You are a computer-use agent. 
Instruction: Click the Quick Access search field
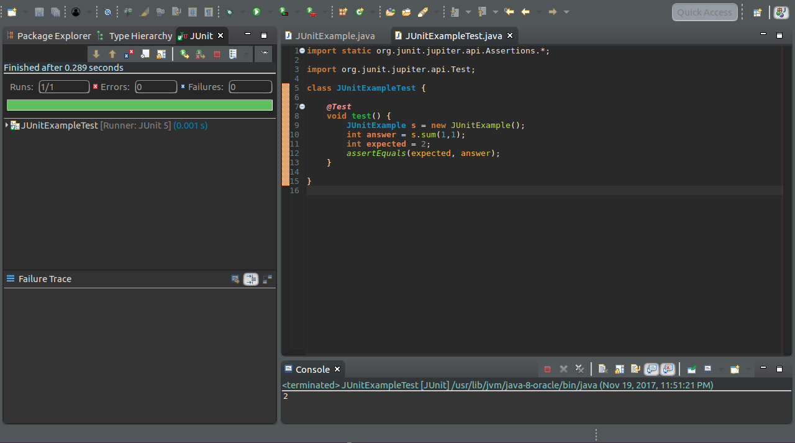coord(704,12)
